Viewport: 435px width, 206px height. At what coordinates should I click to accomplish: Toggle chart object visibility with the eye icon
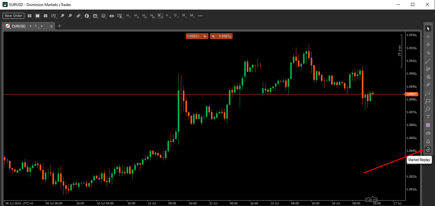112,16
